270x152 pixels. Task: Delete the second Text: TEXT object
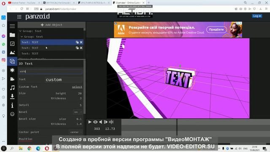coord(81,48)
